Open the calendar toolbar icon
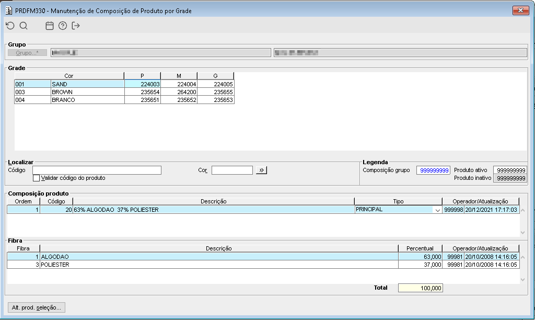Screen dimensions: 535x320 [50, 26]
